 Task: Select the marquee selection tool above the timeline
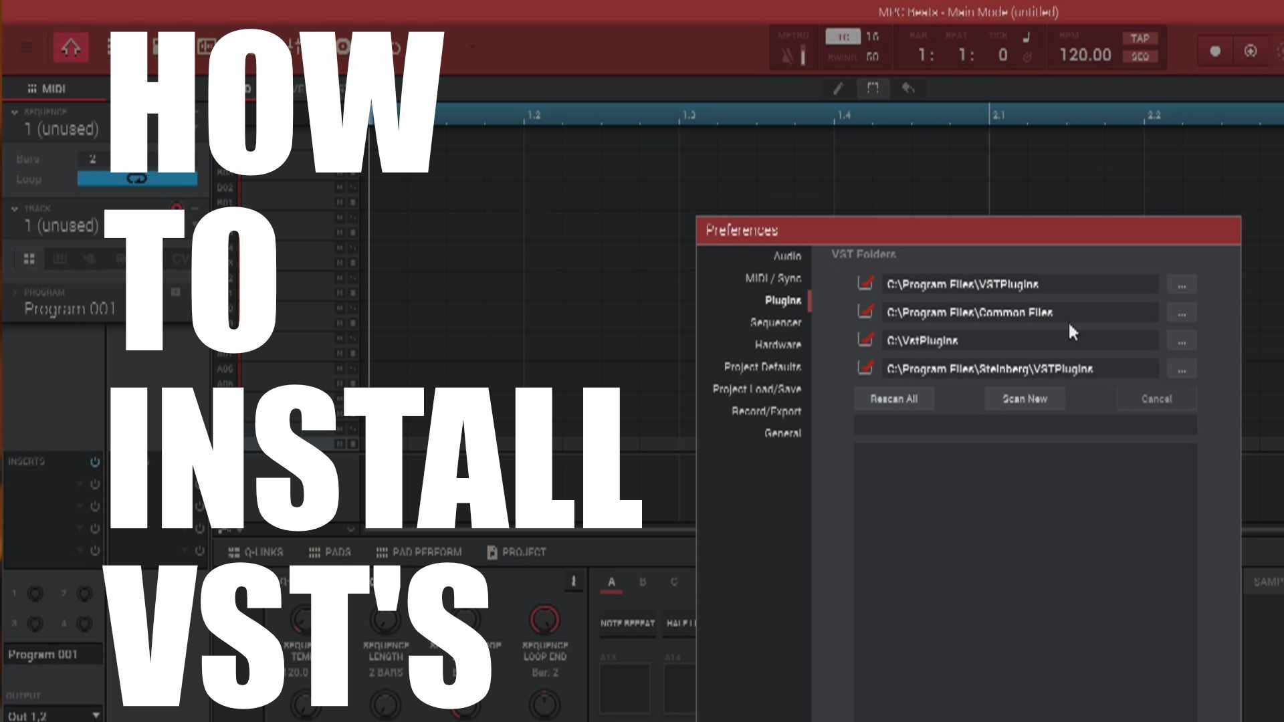coord(873,88)
